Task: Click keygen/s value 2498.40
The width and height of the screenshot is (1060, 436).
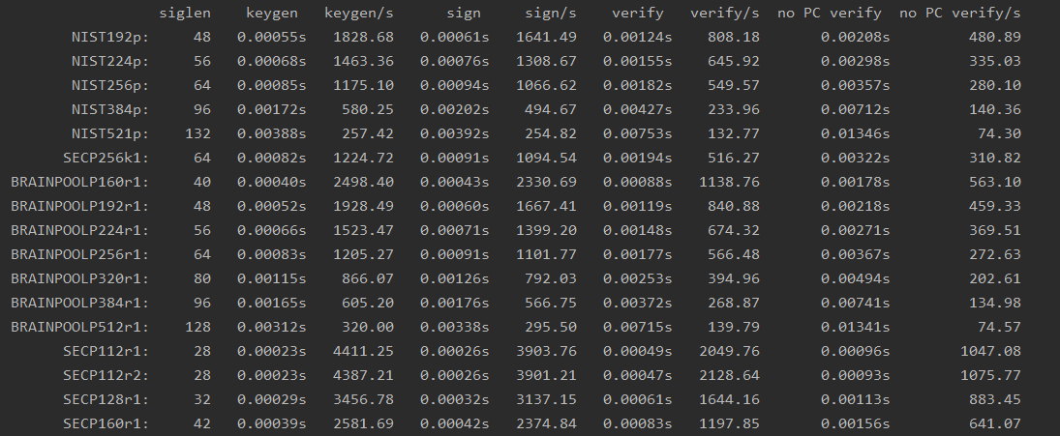Action: [x=364, y=182]
